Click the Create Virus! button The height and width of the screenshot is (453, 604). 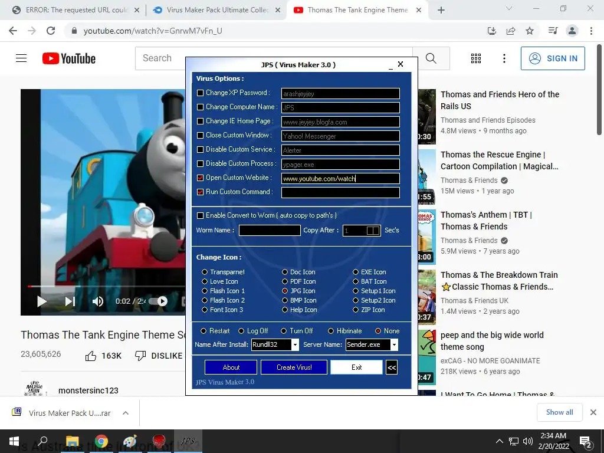294,367
